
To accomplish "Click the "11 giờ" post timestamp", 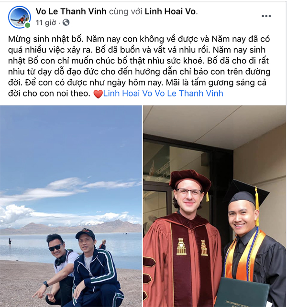I will click(x=46, y=23).
